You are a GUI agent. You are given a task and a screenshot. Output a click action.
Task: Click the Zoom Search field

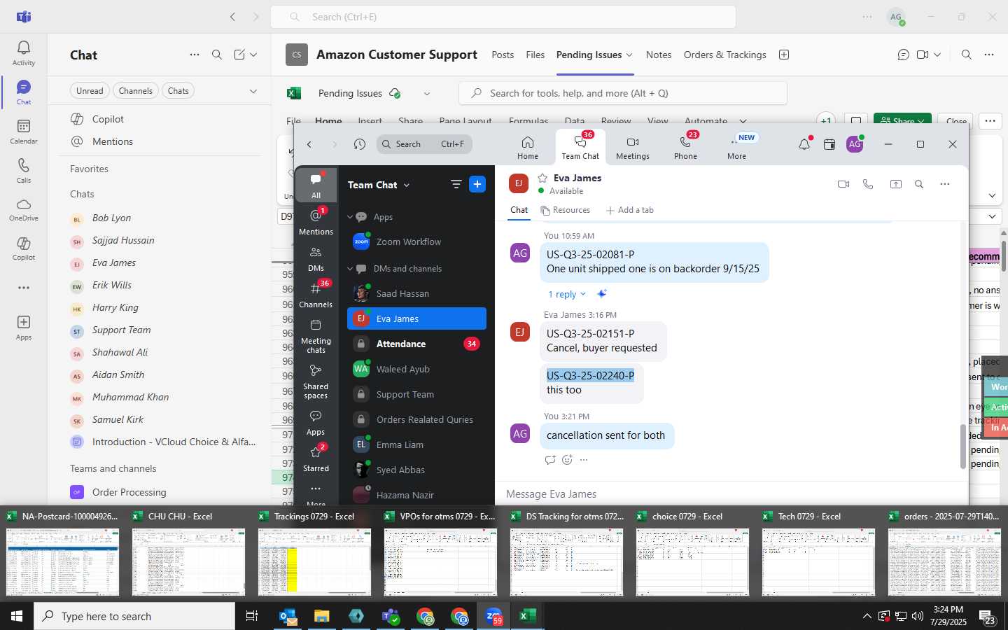point(424,144)
